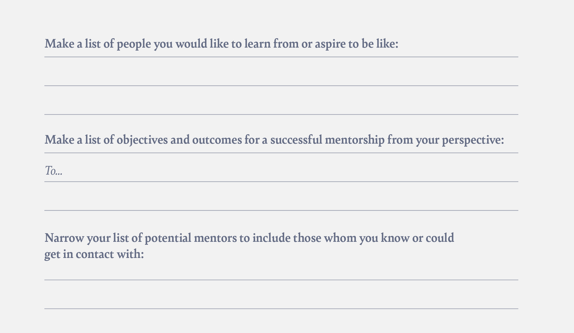The image size is (574, 333).
Task: Click the 'To...' placeholder text
Action: pyautogui.click(x=54, y=171)
